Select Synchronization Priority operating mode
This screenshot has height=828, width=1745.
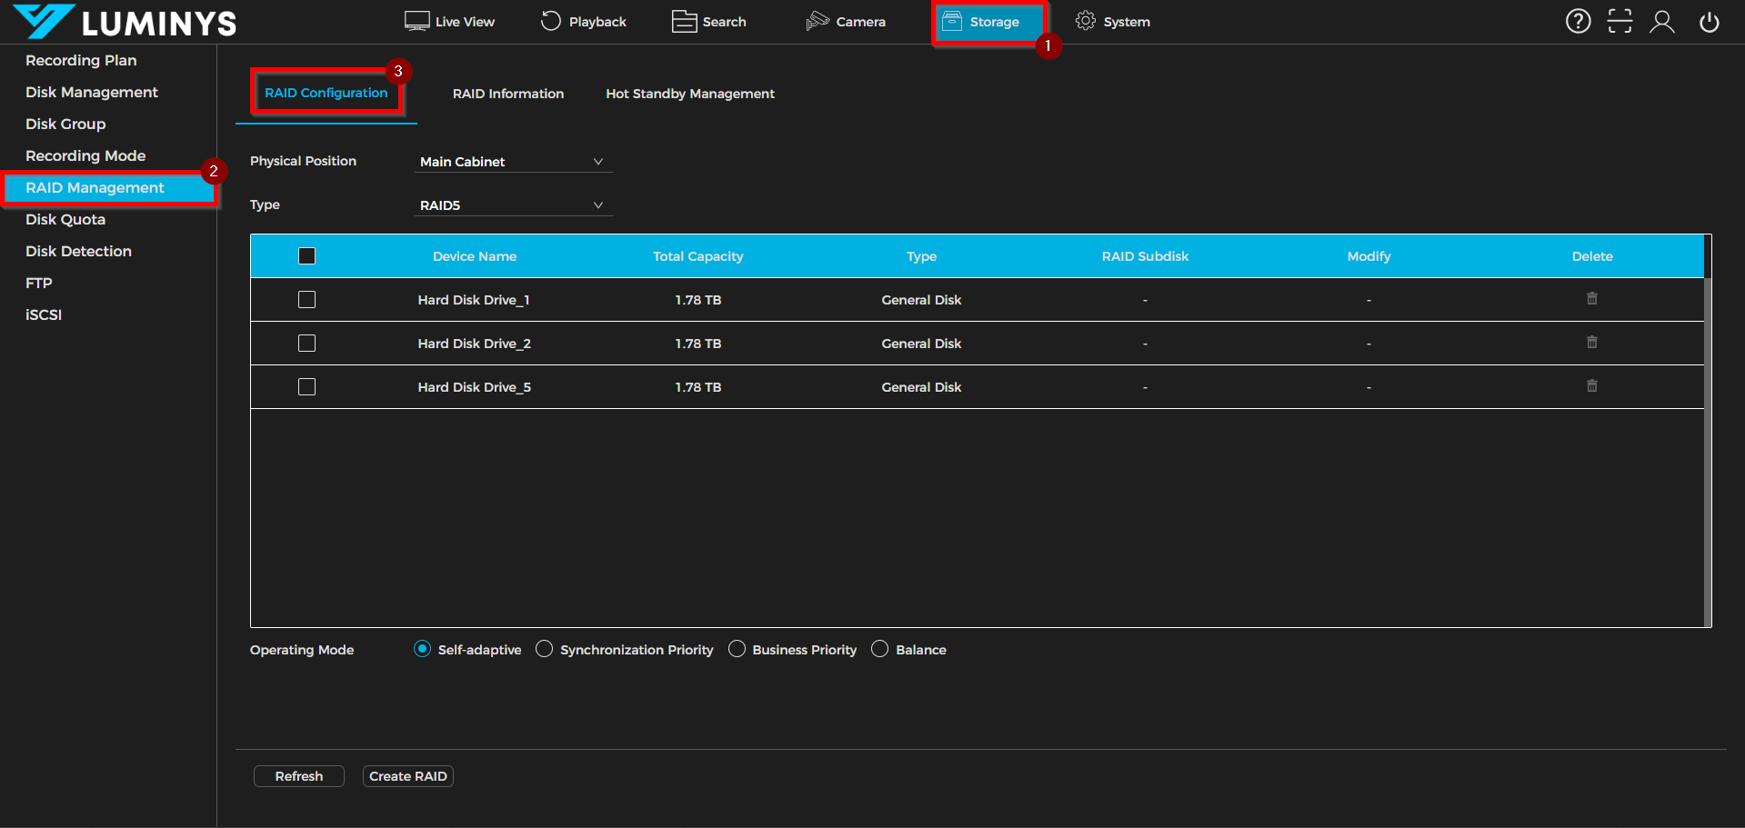[x=545, y=649]
